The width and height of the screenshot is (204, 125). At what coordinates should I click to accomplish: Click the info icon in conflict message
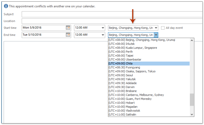(6, 6)
